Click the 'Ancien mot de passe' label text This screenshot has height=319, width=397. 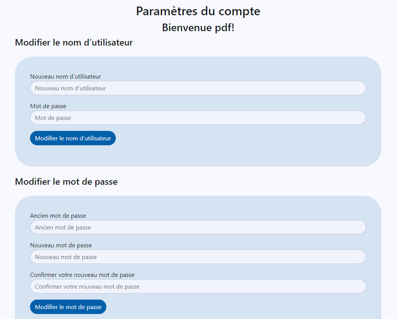click(x=58, y=216)
